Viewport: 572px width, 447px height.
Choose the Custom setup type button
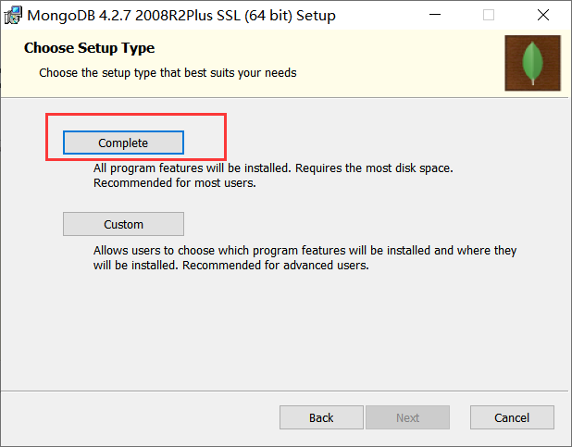click(123, 224)
